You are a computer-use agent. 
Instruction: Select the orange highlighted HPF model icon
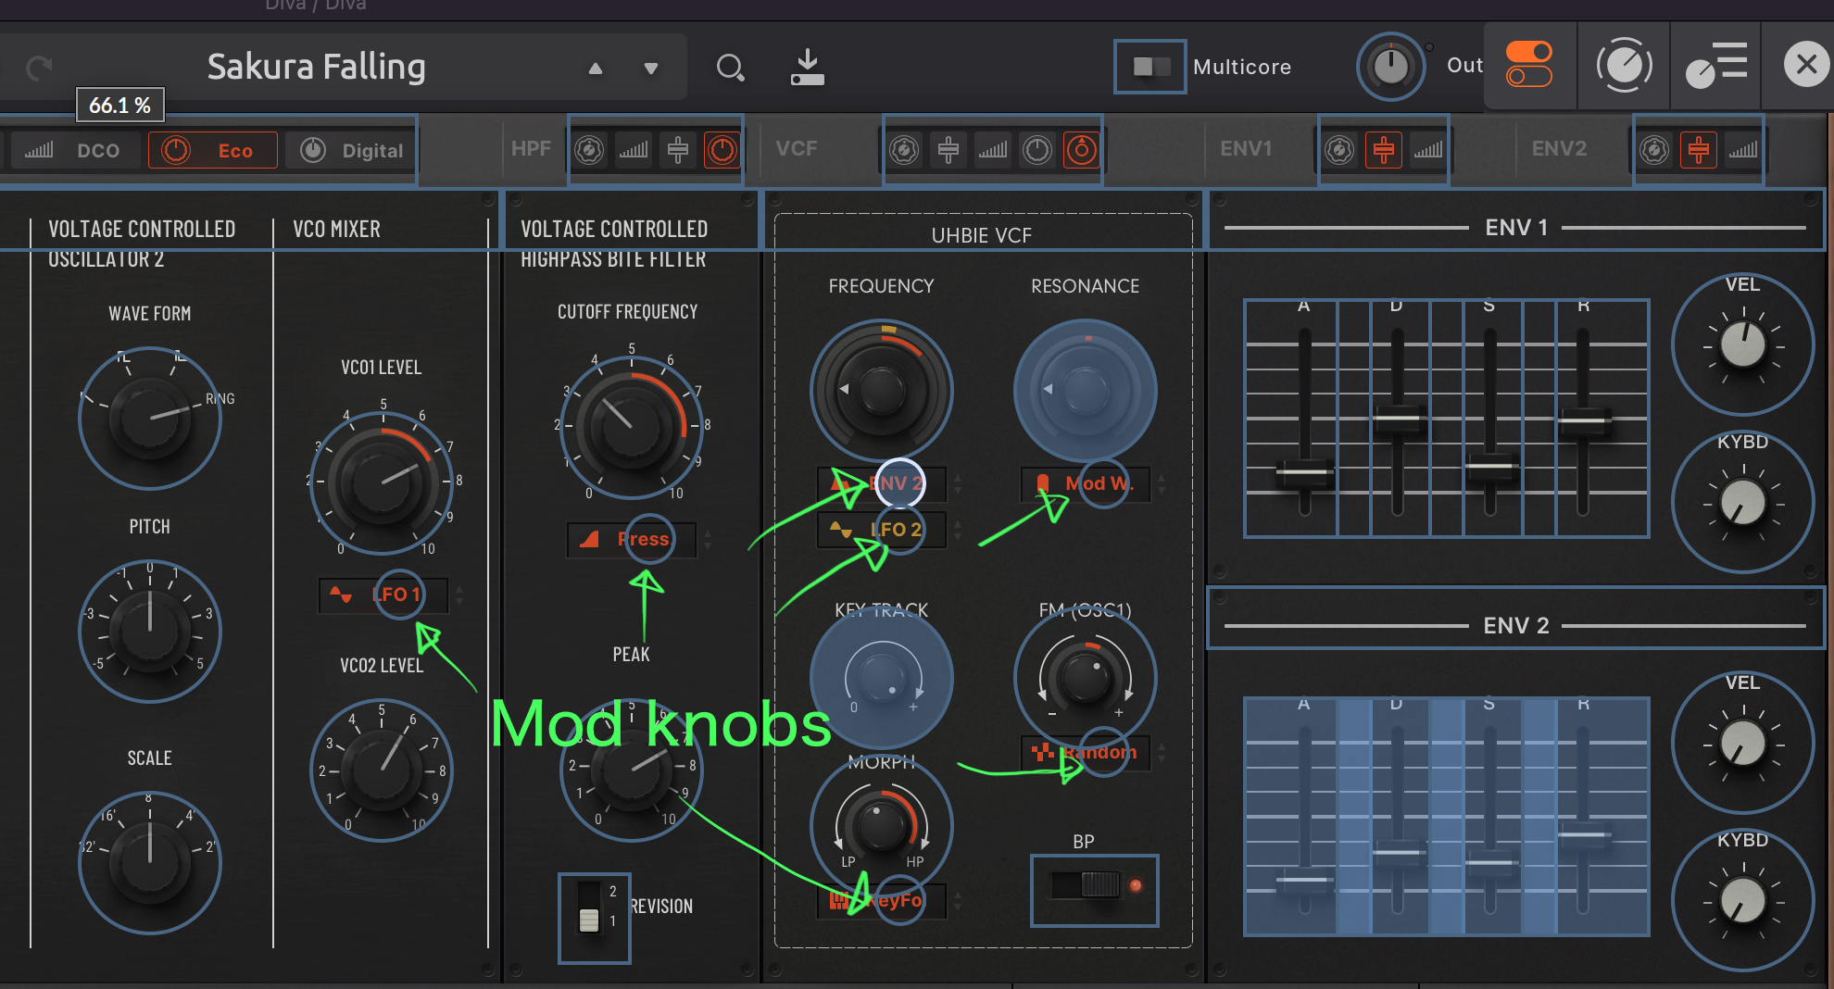(722, 149)
